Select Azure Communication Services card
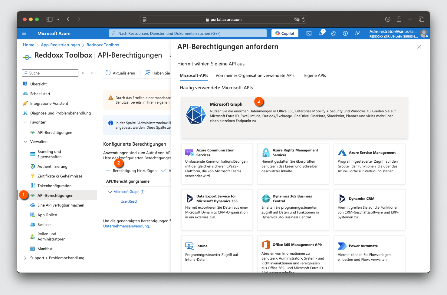Image resolution: width=447 pixels, height=295 pixels. coord(217,164)
